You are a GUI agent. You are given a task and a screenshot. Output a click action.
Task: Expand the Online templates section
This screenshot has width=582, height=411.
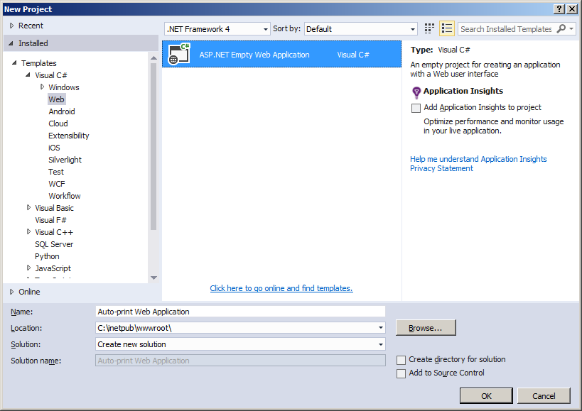click(12, 292)
